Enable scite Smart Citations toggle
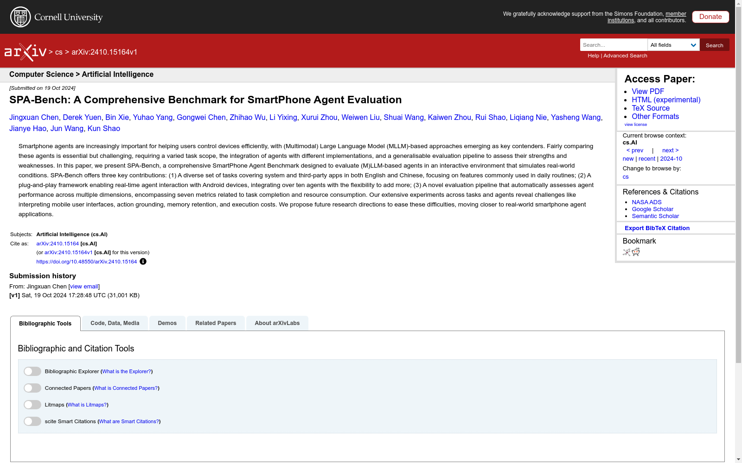 click(x=32, y=421)
